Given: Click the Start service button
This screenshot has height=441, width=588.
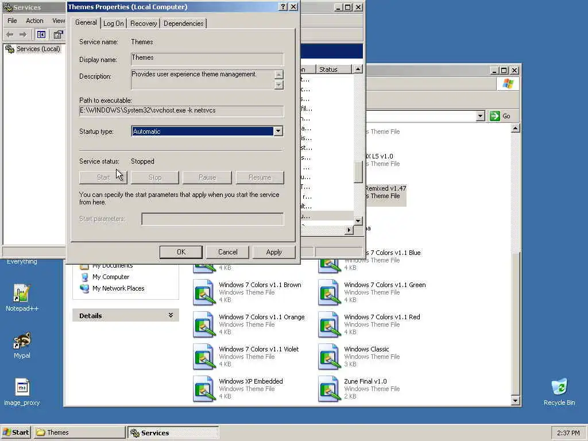Looking at the screenshot, I should tap(103, 177).
